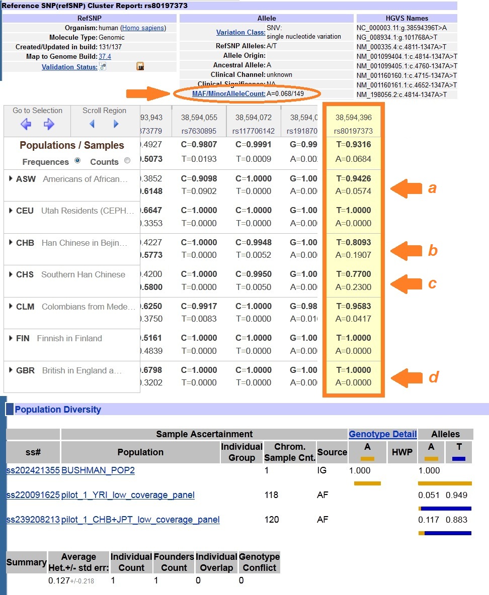The image size is (489, 595).
Task: Expand the CHB Han Chinese population row
Action: [10, 242]
